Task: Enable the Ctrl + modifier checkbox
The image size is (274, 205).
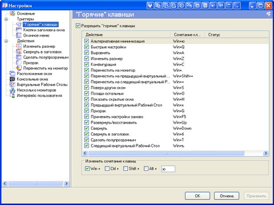Action: pos(107,169)
